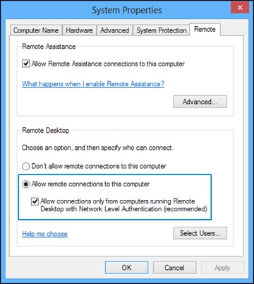Uncheck Allow Remote Assistance connections checkbox
Viewport: 254px width, 284px height.
(25, 64)
